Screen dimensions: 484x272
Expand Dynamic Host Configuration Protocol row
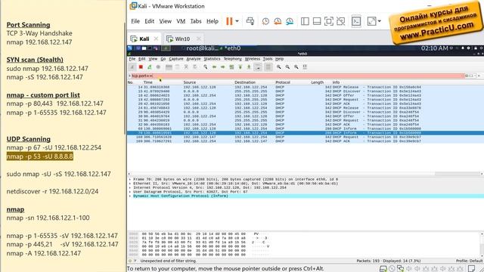tap(130, 196)
